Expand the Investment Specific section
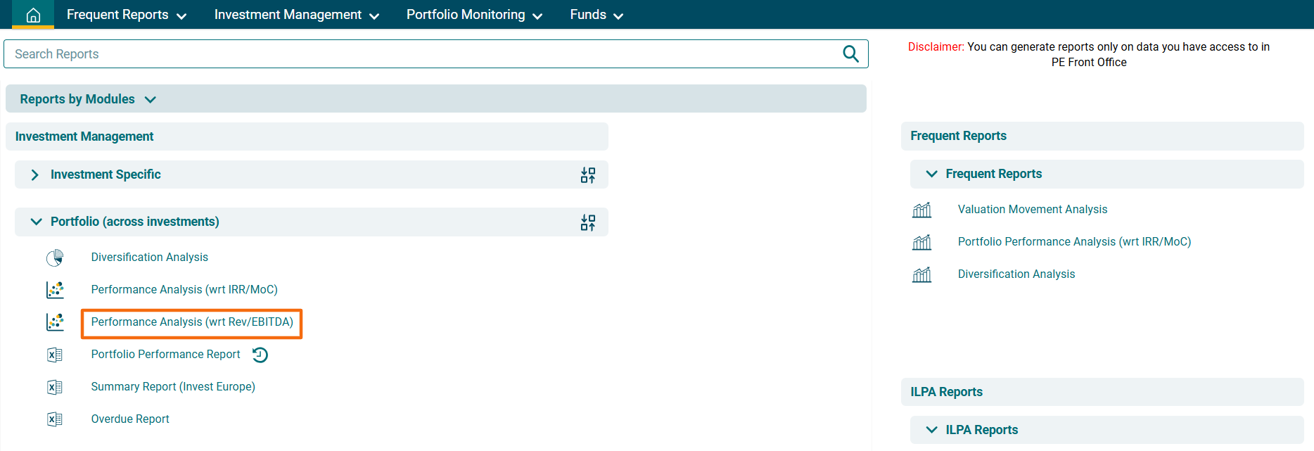The image size is (1314, 451). [x=35, y=174]
